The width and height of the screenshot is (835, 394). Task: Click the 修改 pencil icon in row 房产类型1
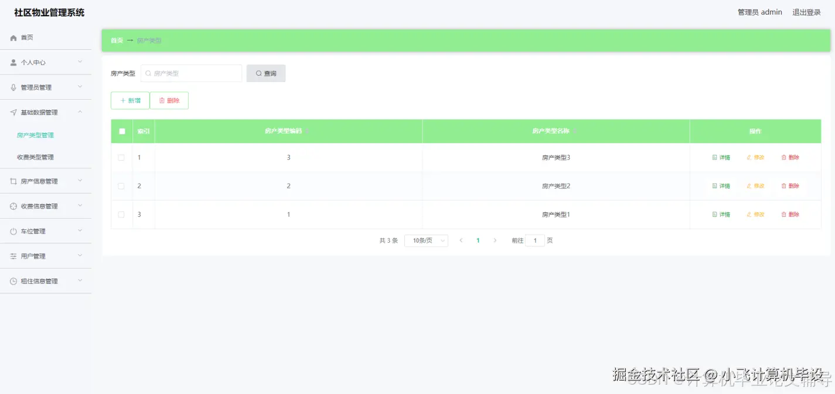(x=749, y=215)
